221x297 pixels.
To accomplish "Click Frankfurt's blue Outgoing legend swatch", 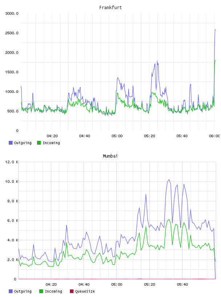I will pos(11,143).
